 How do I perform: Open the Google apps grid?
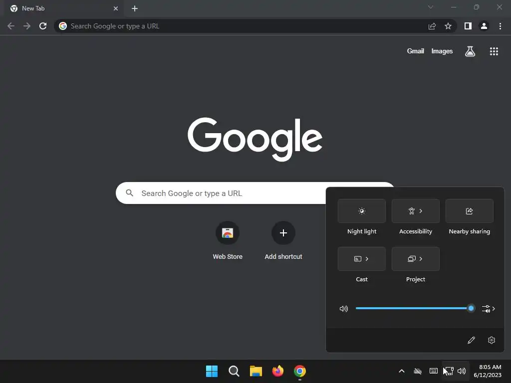(x=494, y=51)
